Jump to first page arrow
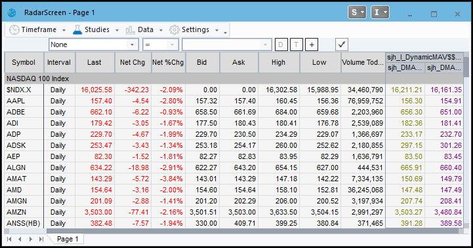Image resolution: width=473 pixels, height=248 pixels. click(9, 239)
